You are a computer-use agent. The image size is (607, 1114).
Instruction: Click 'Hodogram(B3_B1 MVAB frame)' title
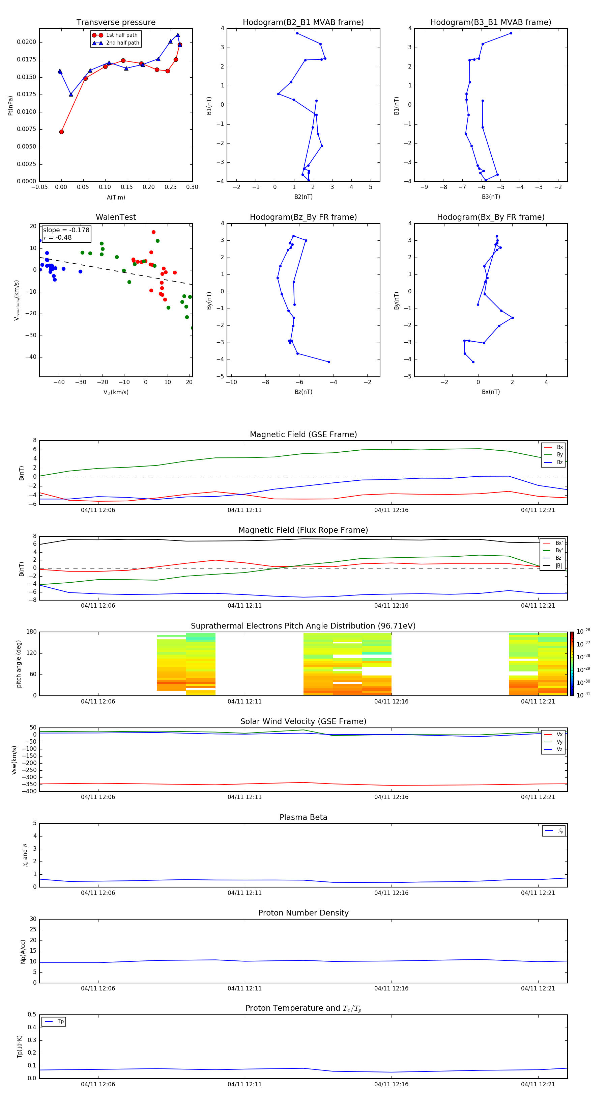click(x=491, y=23)
